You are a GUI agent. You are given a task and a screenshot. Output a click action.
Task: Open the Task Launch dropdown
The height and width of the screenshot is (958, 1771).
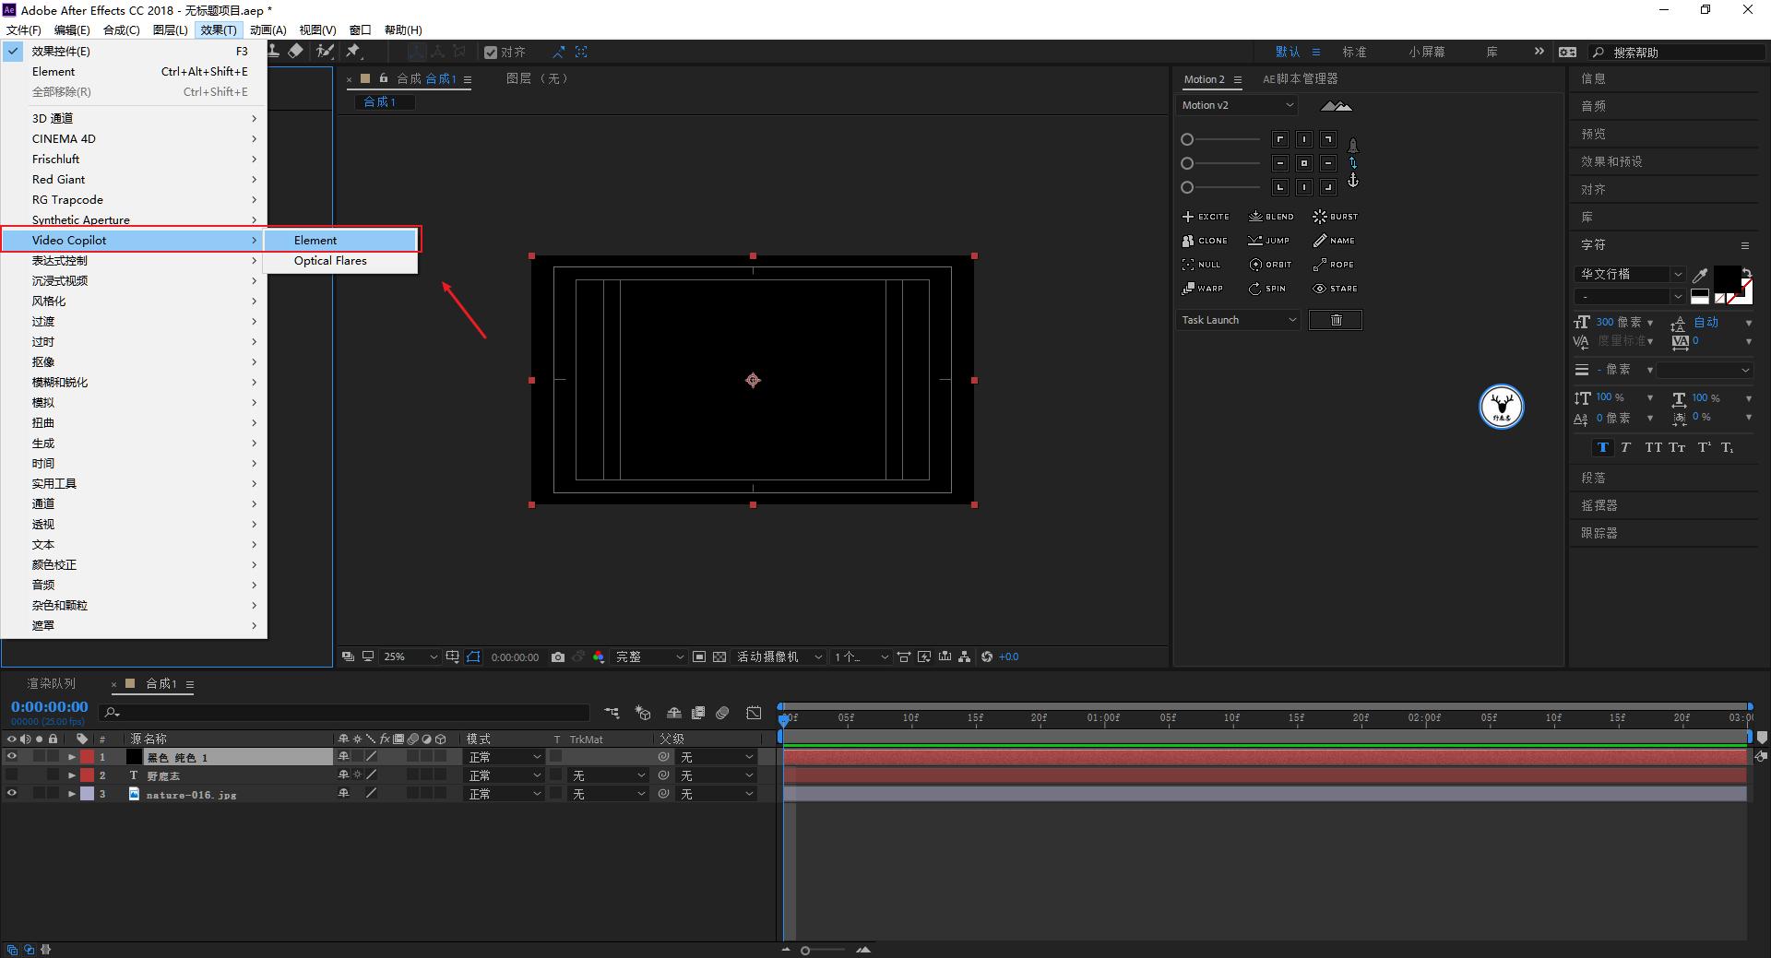[x=1238, y=320]
